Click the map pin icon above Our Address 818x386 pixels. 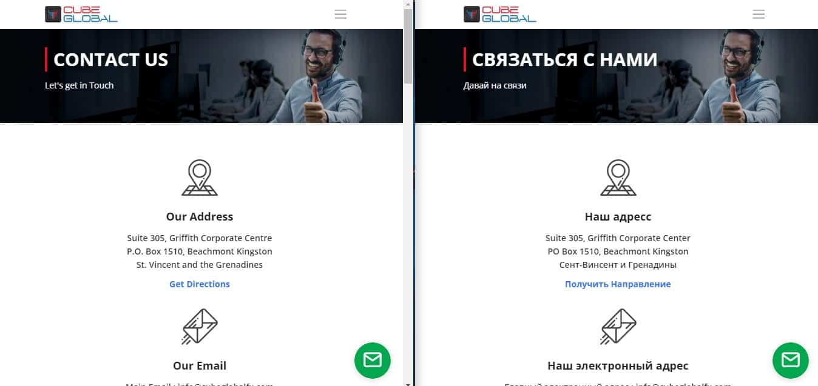click(x=200, y=178)
